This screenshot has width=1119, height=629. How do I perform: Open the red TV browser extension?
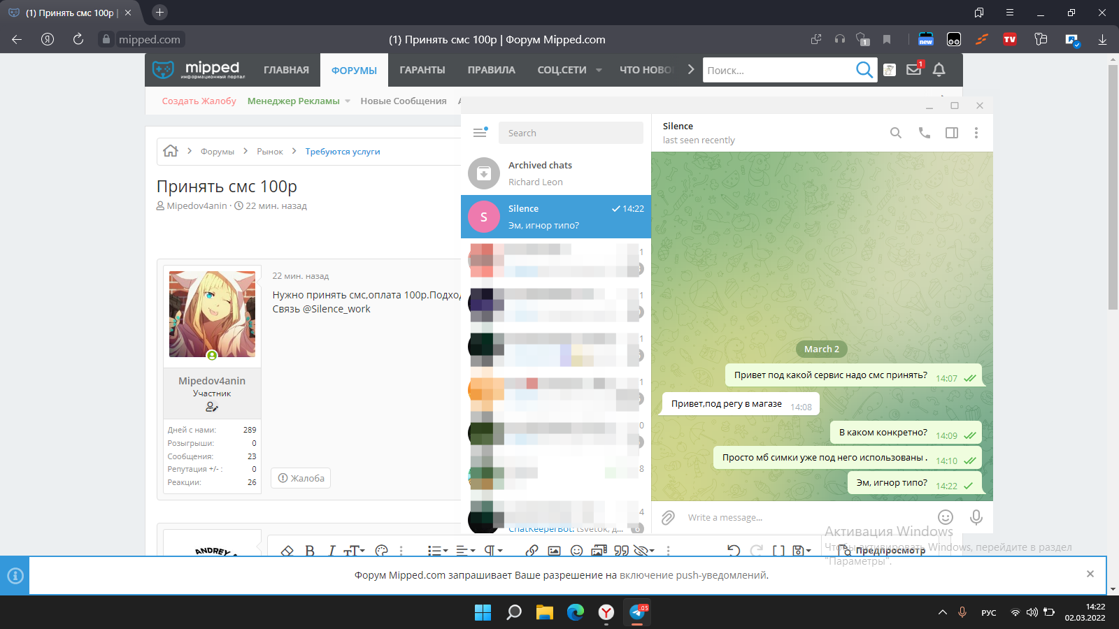1010,39
